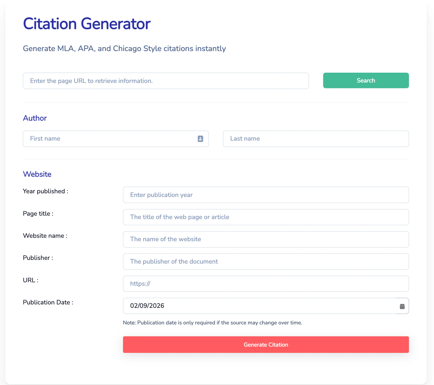Select the Year published input field
This screenshot has height=385, width=434.
(x=266, y=195)
